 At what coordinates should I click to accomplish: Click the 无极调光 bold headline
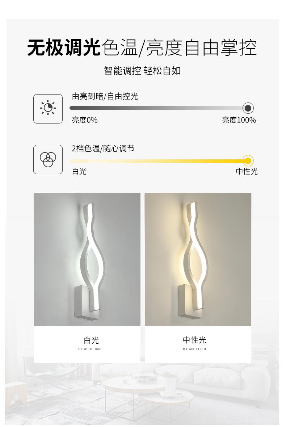point(64,48)
